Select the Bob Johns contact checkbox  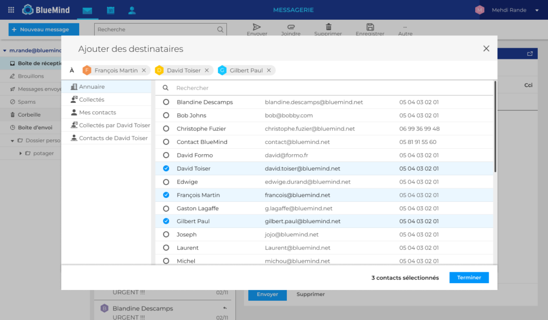coord(166,116)
